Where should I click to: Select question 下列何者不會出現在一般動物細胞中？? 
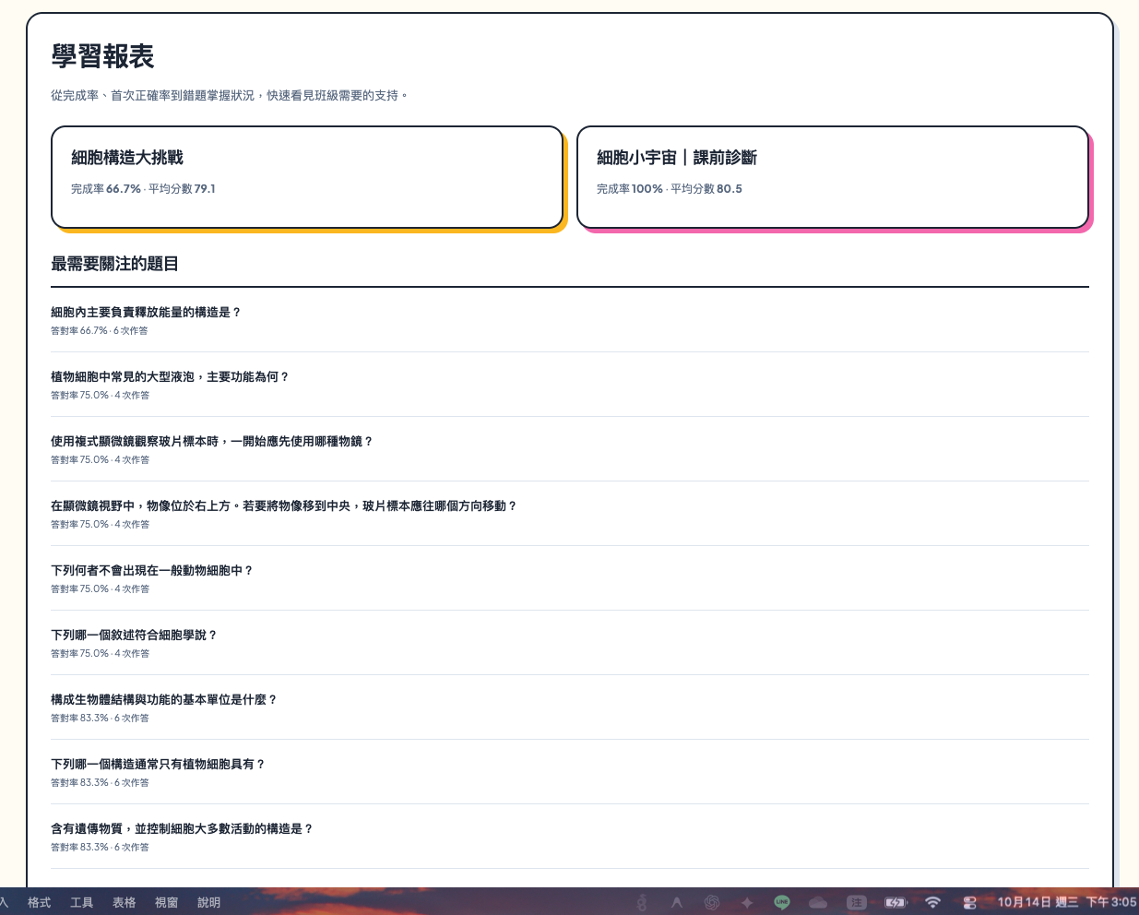tap(570, 578)
